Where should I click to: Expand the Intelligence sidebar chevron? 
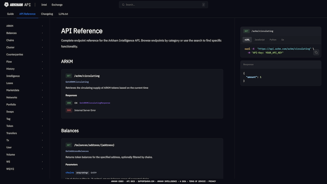pos(42,76)
